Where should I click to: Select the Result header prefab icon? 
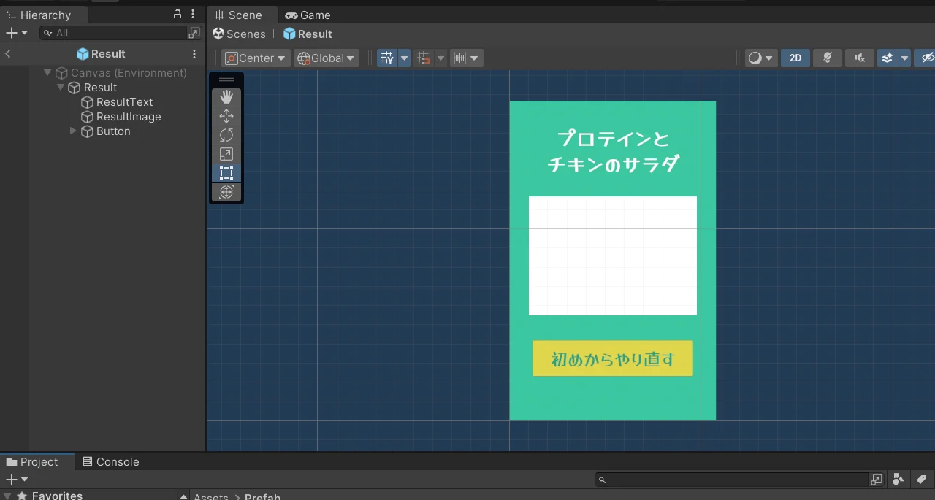[x=83, y=54]
